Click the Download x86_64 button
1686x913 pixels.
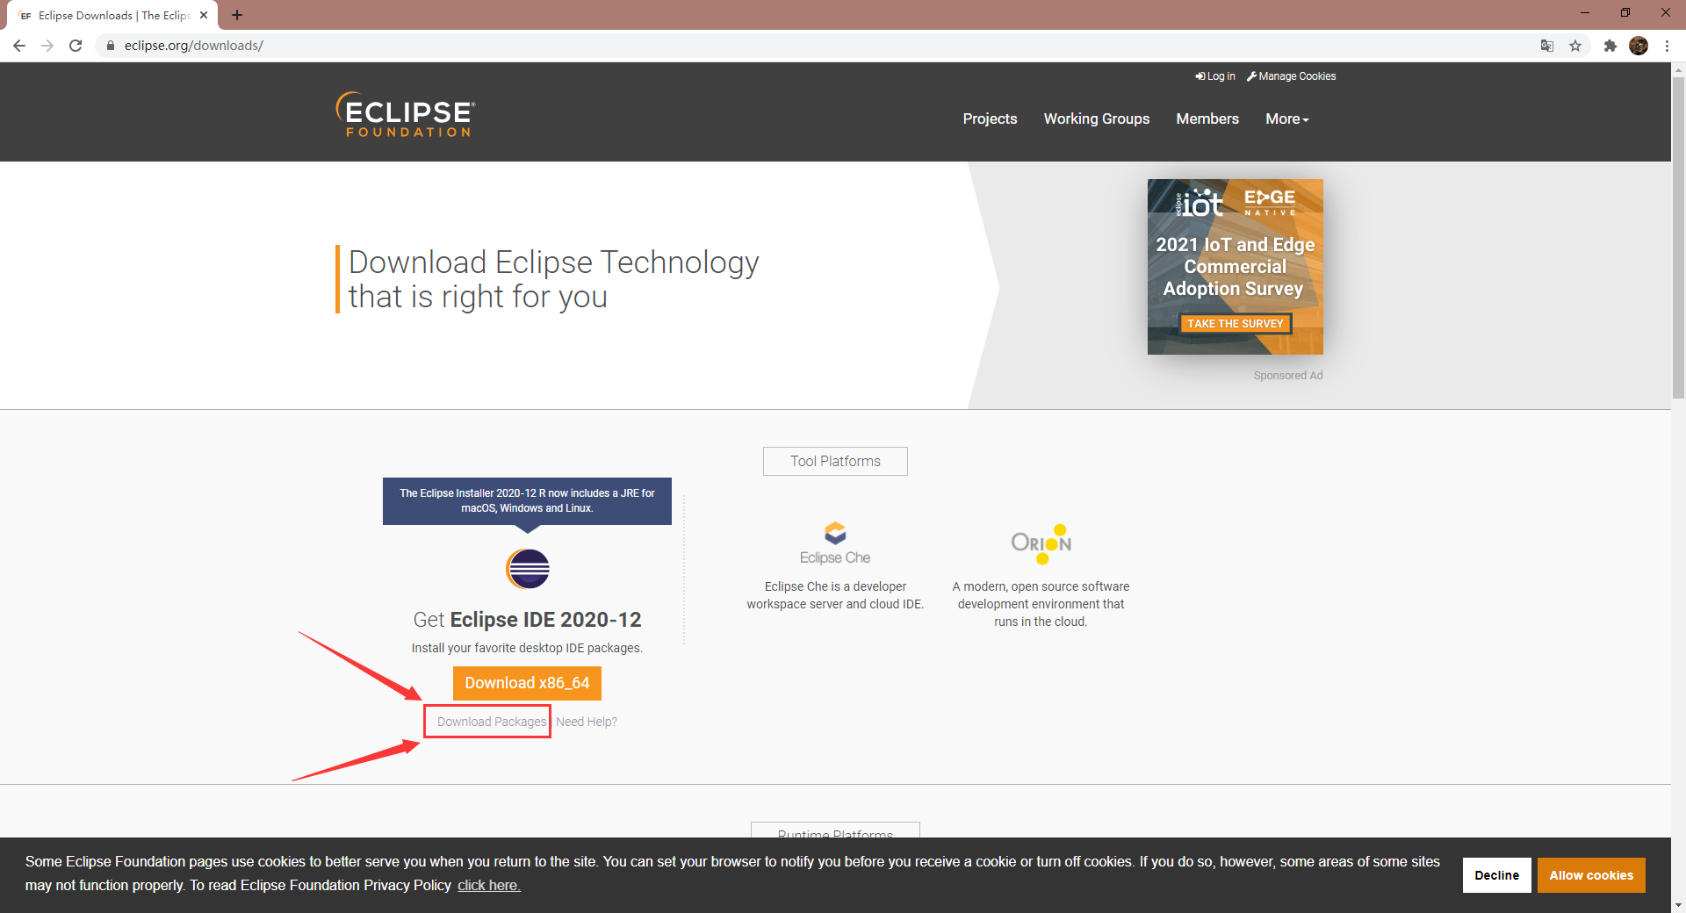526,683
